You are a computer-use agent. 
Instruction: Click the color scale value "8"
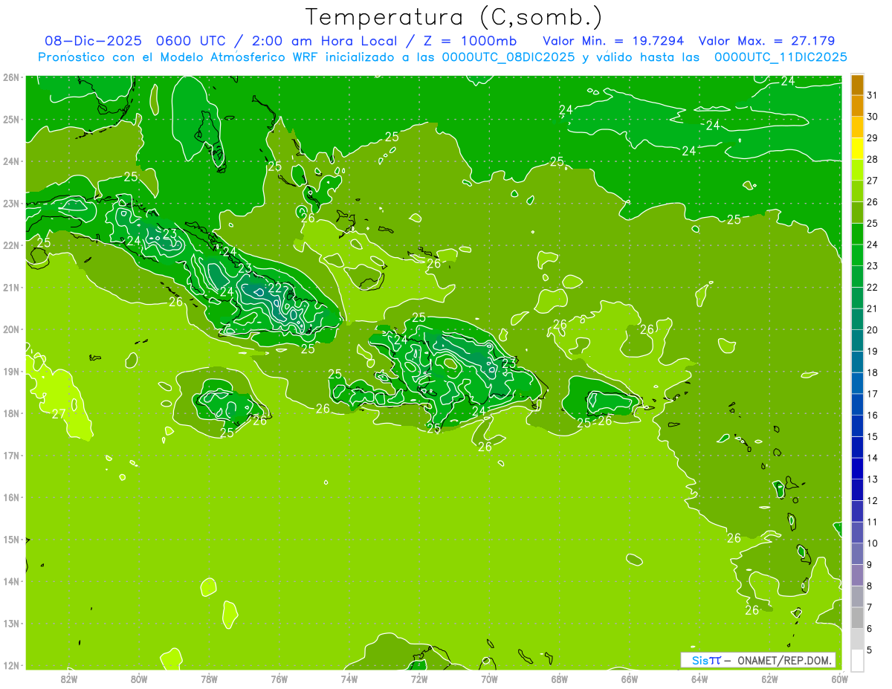click(x=869, y=586)
